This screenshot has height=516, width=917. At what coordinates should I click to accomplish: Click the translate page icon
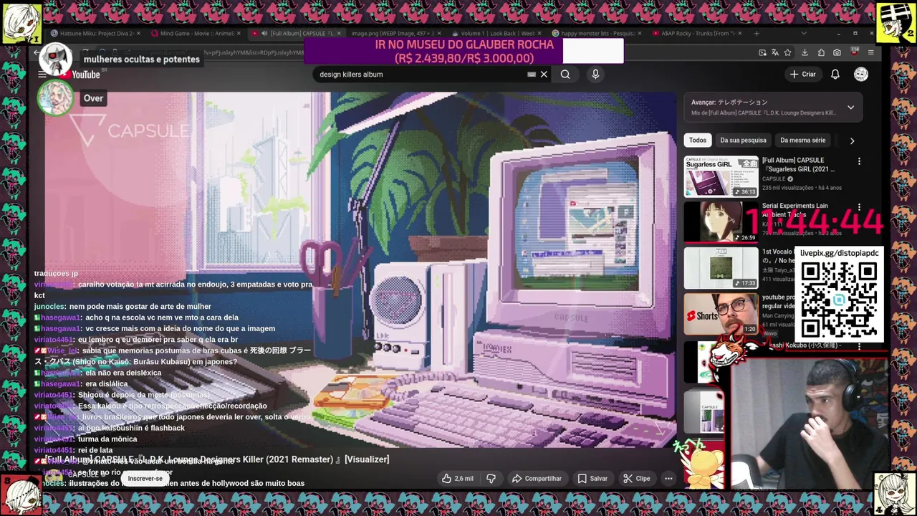coord(775,52)
